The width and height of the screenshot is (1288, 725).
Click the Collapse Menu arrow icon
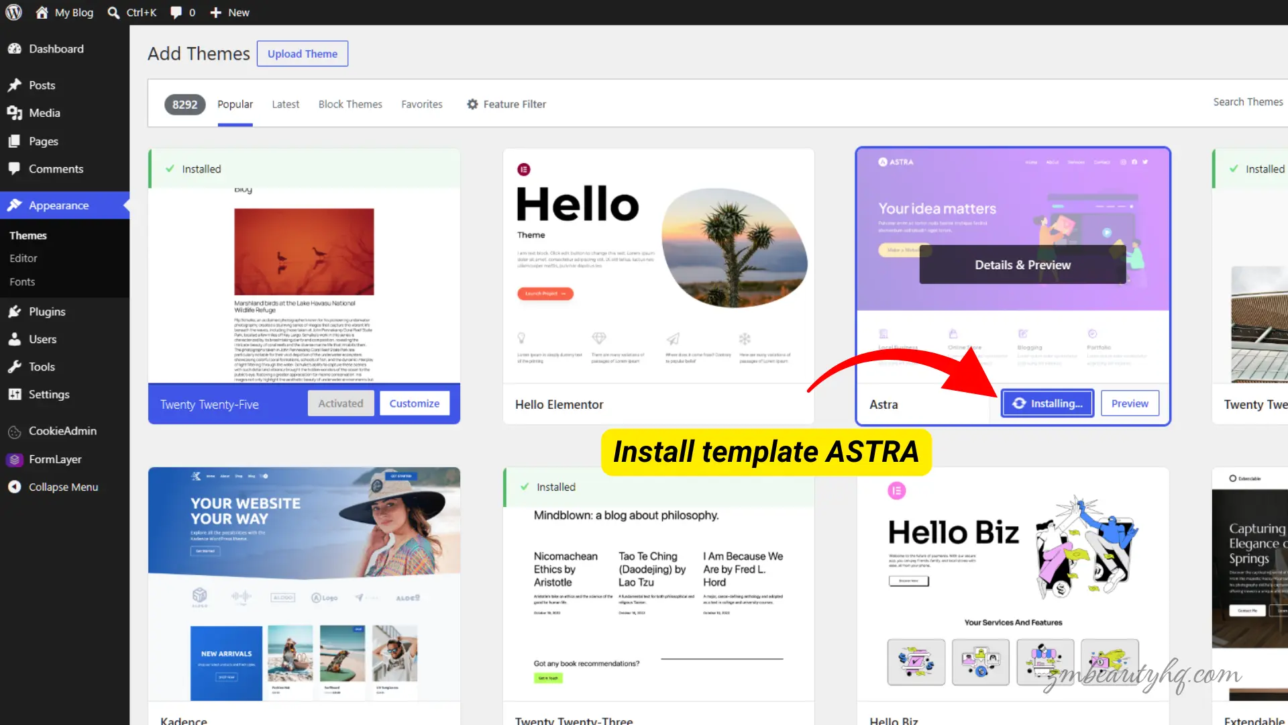pos(14,487)
